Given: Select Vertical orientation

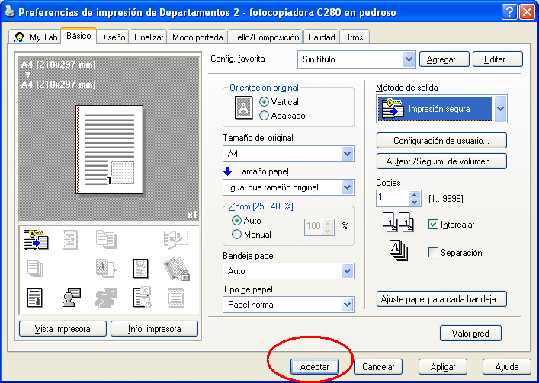Looking at the screenshot, I should (264, 102).
